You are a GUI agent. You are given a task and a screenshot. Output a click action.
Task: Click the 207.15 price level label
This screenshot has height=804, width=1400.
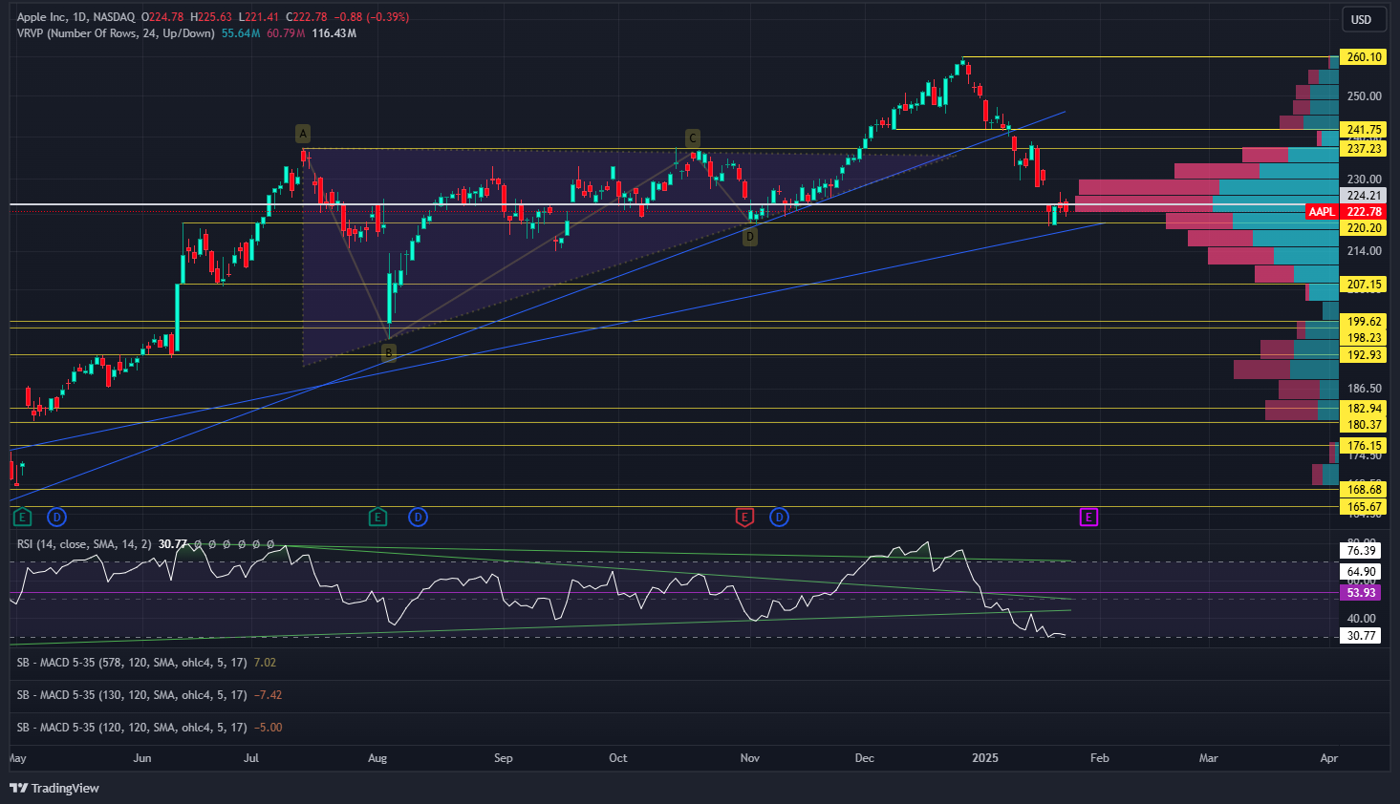click(1364, 285)
